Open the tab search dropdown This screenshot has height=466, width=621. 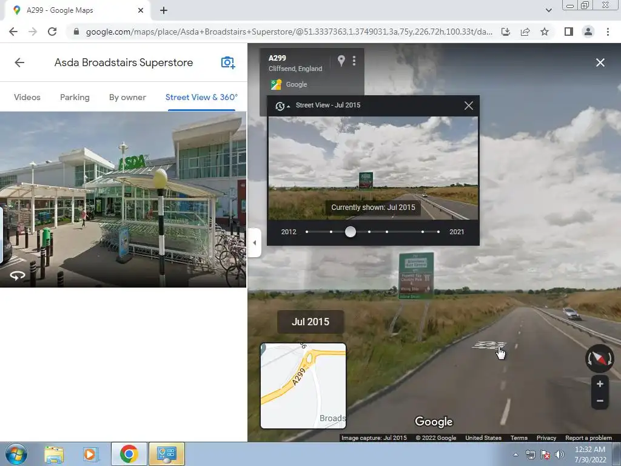click(x=548, y=10)
